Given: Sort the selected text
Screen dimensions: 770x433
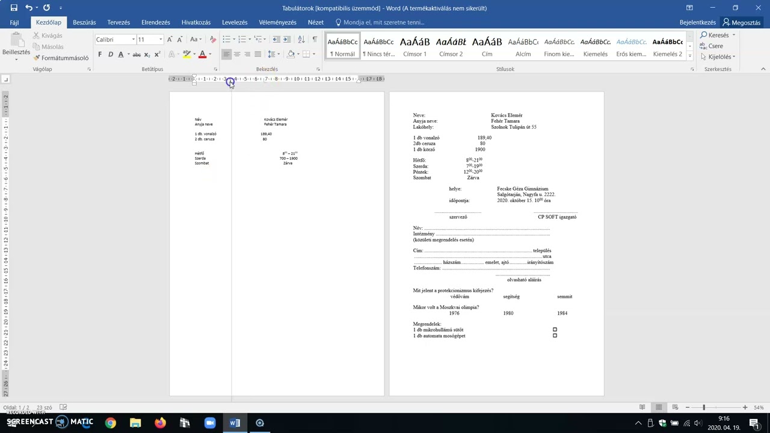Looking at the screenshot, I should pos(301,39).
